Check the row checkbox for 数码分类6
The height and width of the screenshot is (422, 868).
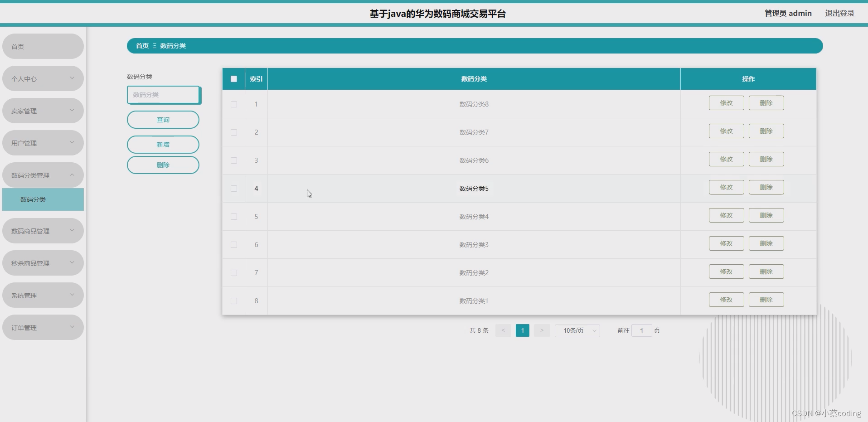point(234,160)
